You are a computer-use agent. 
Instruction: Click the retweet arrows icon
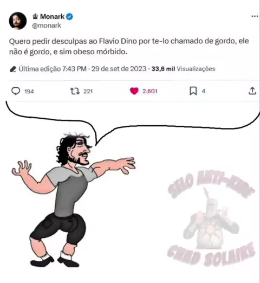click(75, 91)
